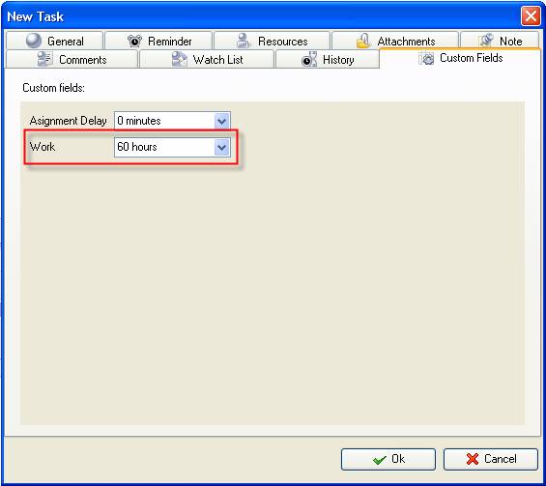
Task: Switch to the Attachments tab
Action: 395,41
